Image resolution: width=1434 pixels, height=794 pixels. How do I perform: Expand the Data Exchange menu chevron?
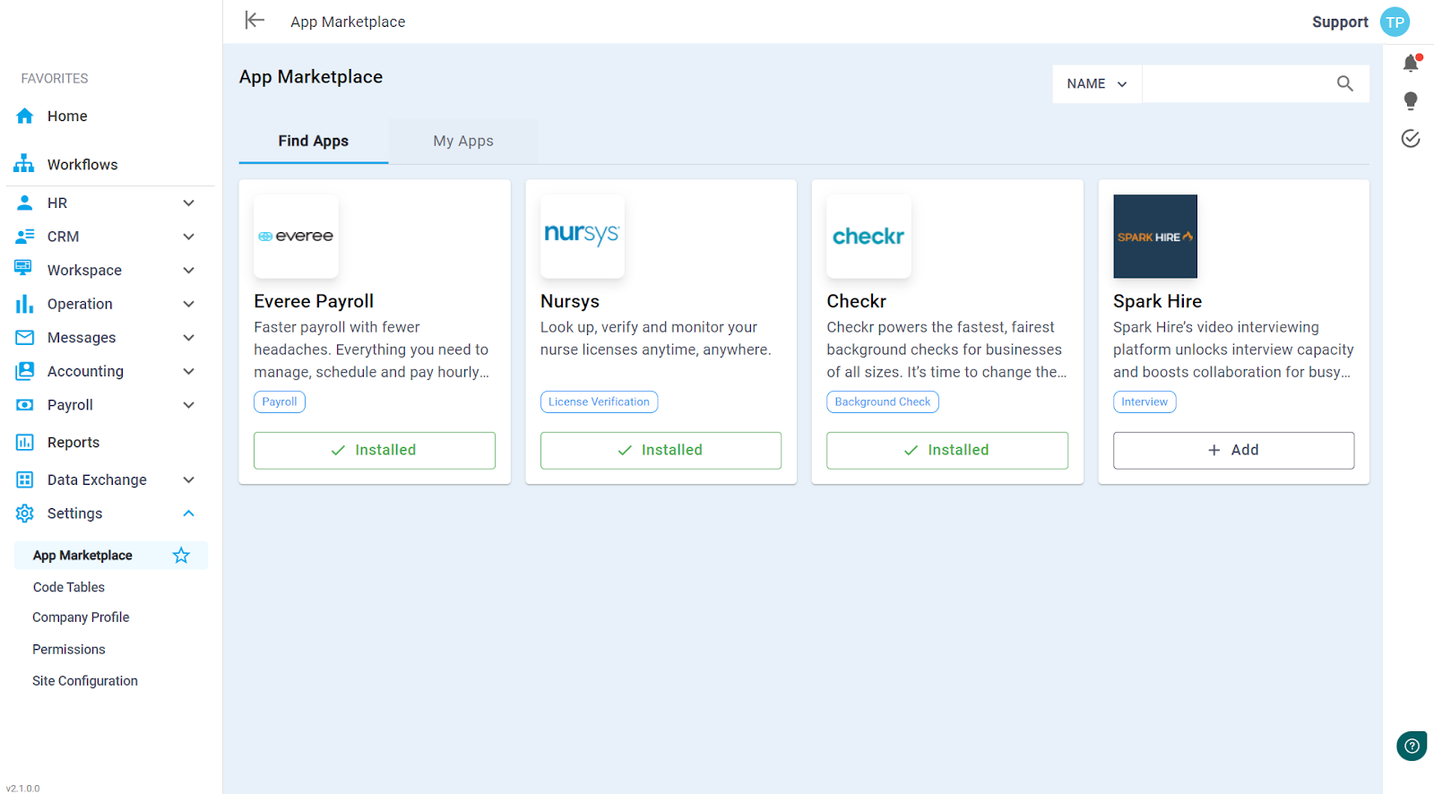pyautogui.click(x=188, y=480)
